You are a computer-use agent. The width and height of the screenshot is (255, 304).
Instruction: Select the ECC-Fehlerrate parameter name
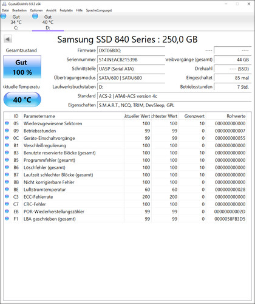(38, 197)
